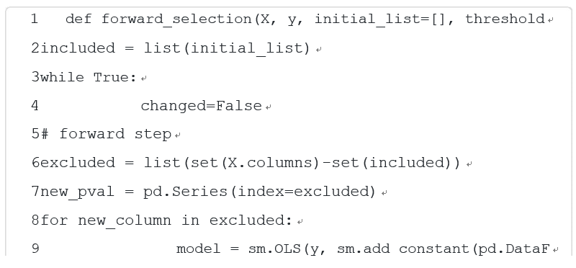Click 'list(initial_list)' on line 2
This screenshot has width=576, height=268.
(x=227, y=48)
